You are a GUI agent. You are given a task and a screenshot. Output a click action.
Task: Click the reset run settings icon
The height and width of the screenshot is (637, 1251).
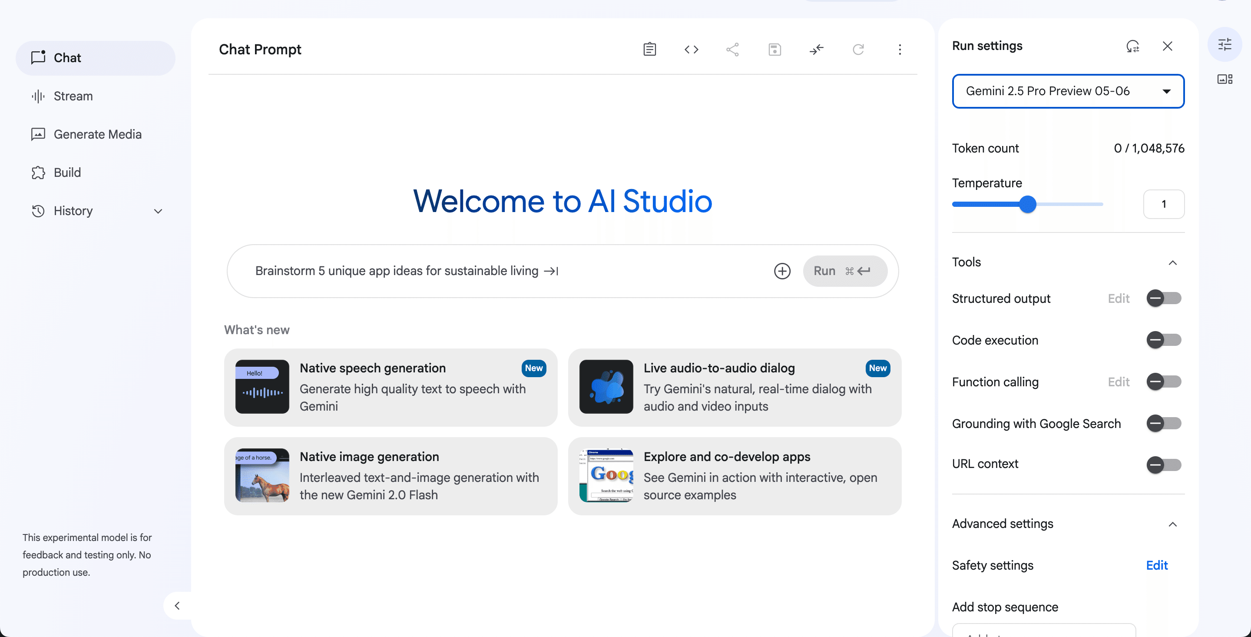tap(1132, 46)
